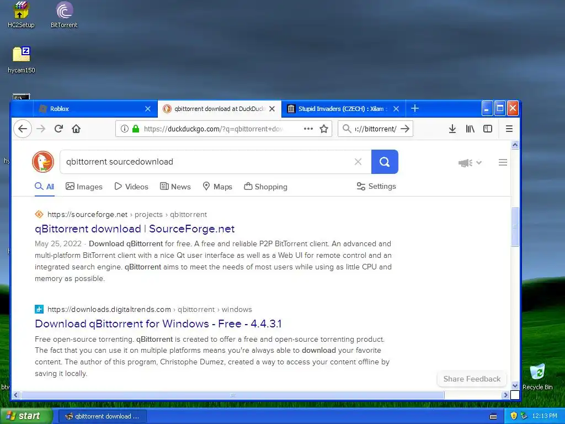The height and width of the screenshot is (424, 565).
Task: Close the Stupid Invaders tab
Action: pyautogui.click(x=396, y=109)
